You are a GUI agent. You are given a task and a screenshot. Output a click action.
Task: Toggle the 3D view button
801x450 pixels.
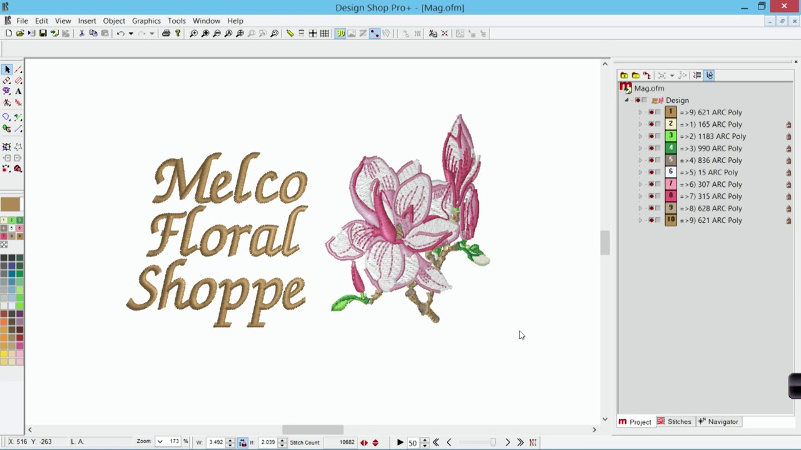point(340,33)
